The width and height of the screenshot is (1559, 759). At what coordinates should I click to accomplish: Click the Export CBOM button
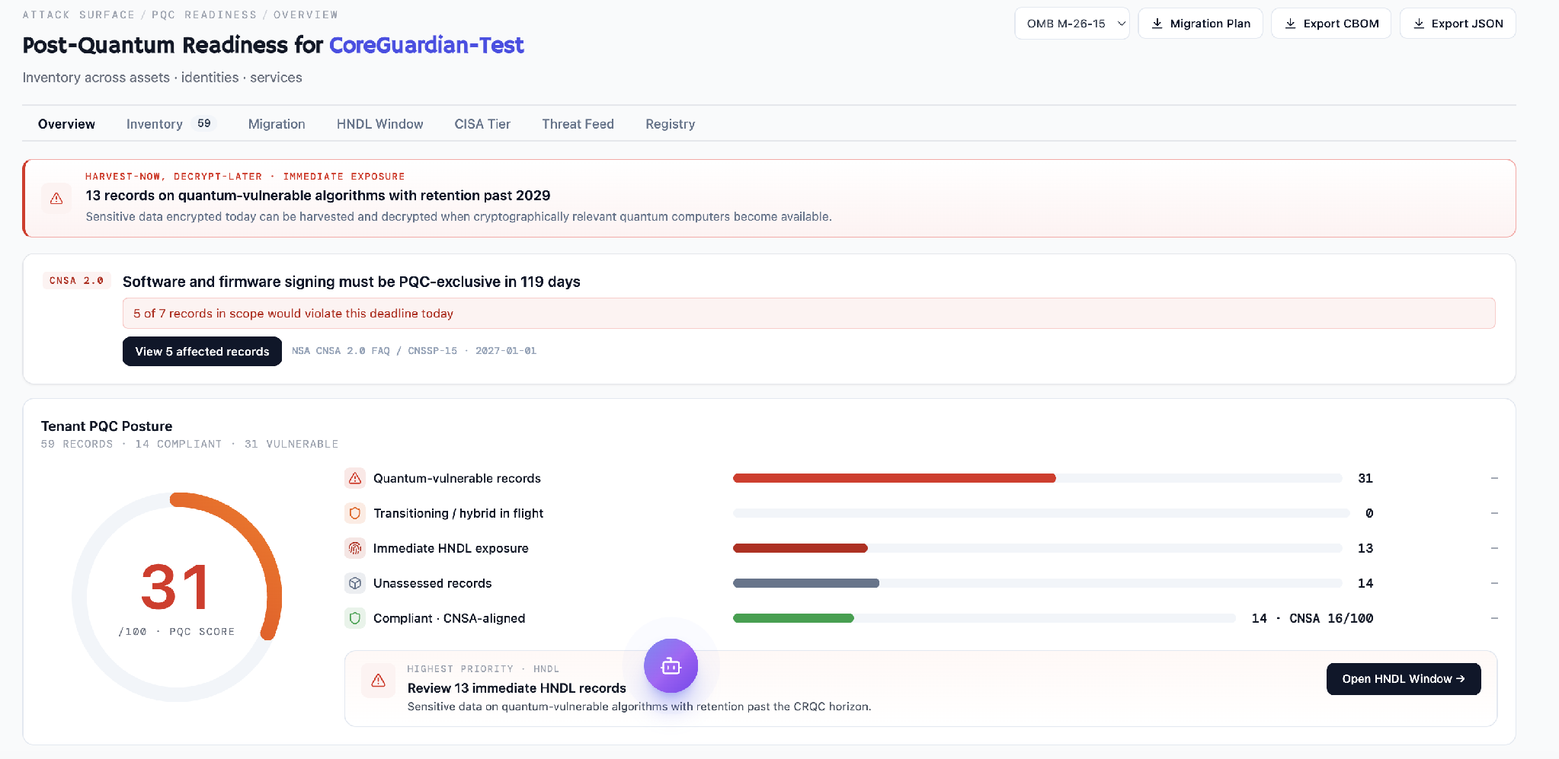tap(1331, 24)
